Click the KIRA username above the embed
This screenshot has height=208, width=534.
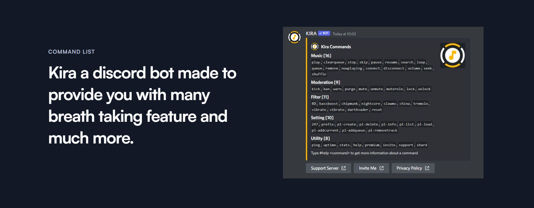(x=311, y=33)
